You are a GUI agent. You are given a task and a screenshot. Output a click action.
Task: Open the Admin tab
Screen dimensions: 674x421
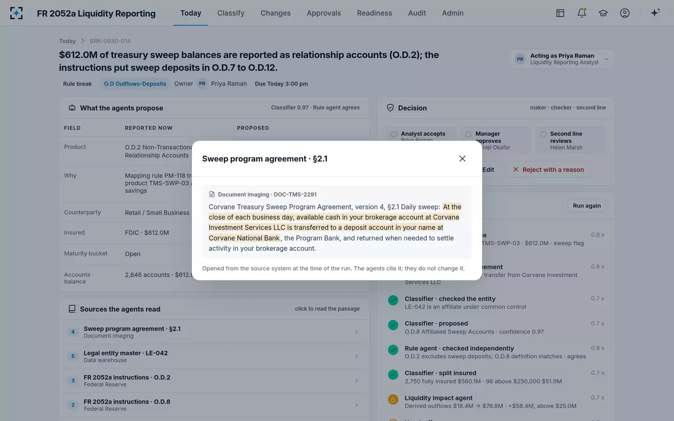[453, 13]
